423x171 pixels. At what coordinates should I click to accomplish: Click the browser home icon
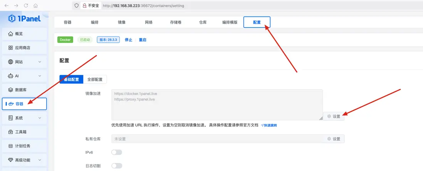tap(35, 5)
